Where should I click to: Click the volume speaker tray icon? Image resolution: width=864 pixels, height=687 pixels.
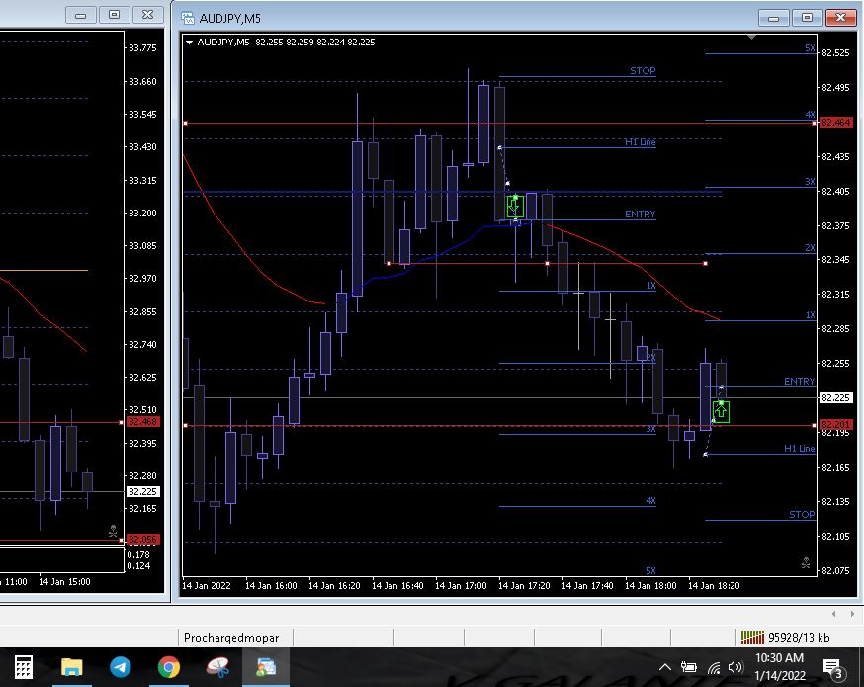point(735,667)
